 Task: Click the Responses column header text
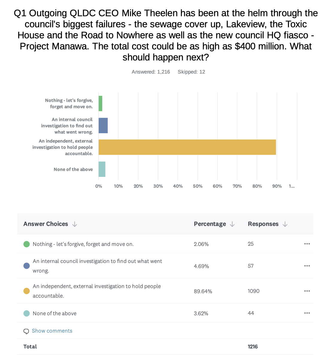click(263, 224)
